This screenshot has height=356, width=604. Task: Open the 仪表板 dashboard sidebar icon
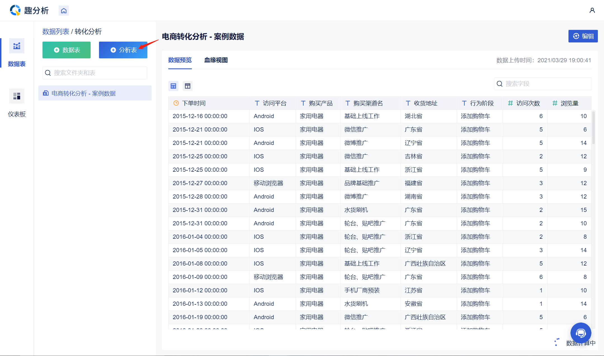pyautogui.click(x=17, y=96)
